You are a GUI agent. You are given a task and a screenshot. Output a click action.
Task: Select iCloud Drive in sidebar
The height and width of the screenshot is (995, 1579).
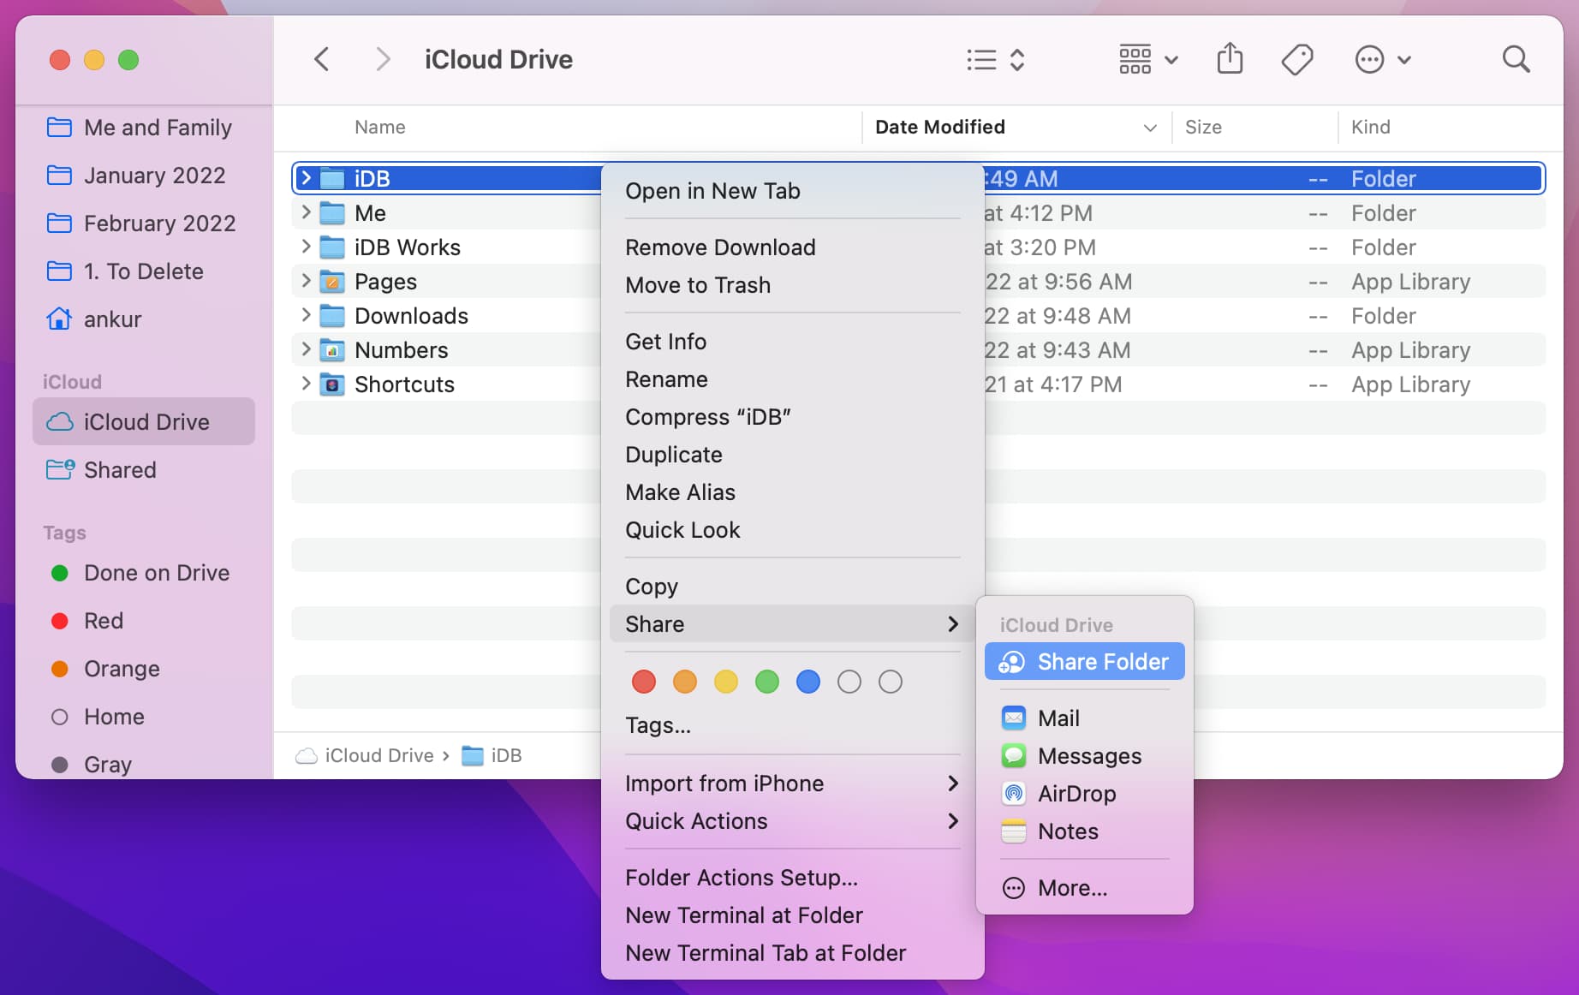[x=144, y=421]
